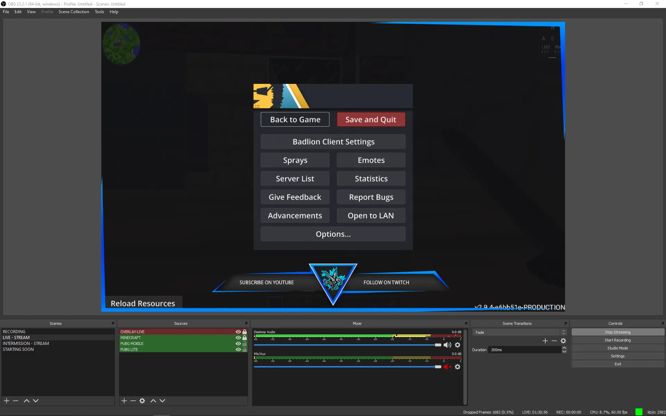Screen dimensions: 666x416
Task: Decrease transition Duration with the down arrow
Action: pos(564,352)
